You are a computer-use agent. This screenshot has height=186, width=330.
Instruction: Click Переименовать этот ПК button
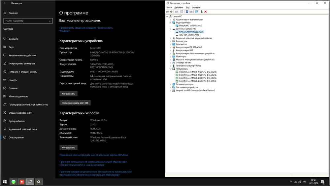tap(75, 103)
